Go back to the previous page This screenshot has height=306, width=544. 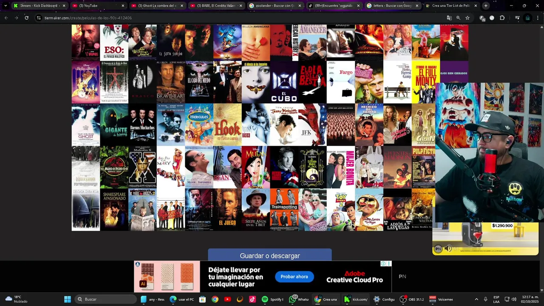coord(6,18)
